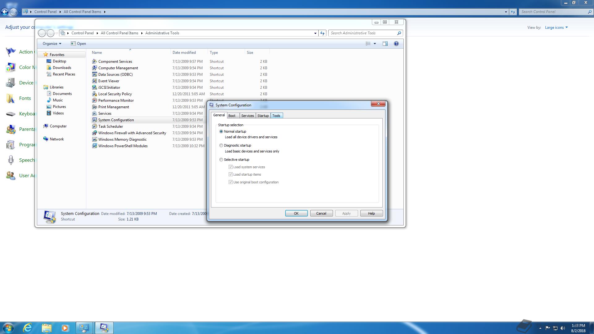Open Windows Media Player taskbar icon

(x=65, y=328)
